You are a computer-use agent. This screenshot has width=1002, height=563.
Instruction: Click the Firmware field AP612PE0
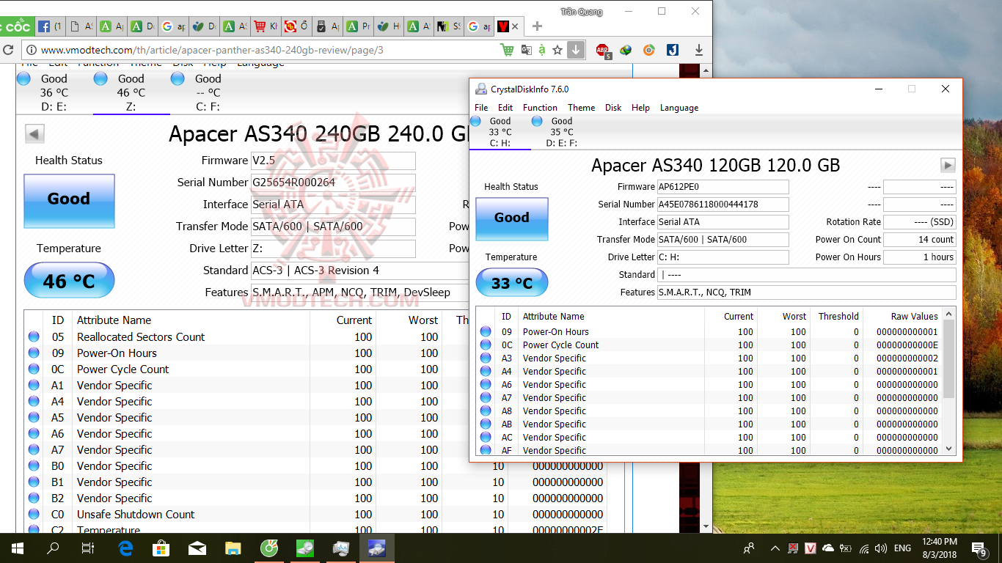(723, 187)
